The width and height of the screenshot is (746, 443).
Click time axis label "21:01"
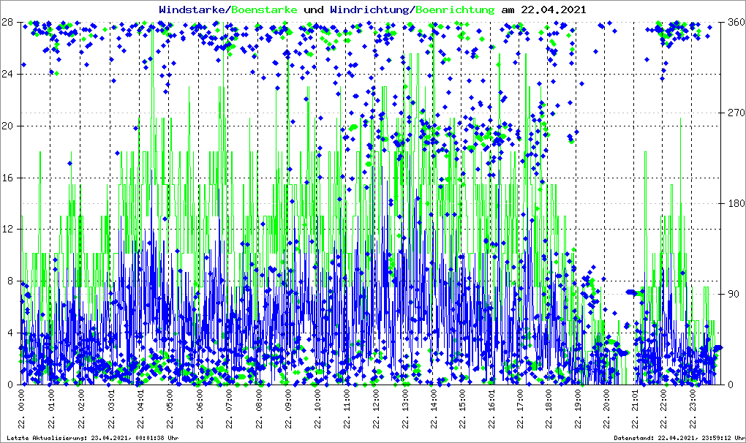click(635, 400)
